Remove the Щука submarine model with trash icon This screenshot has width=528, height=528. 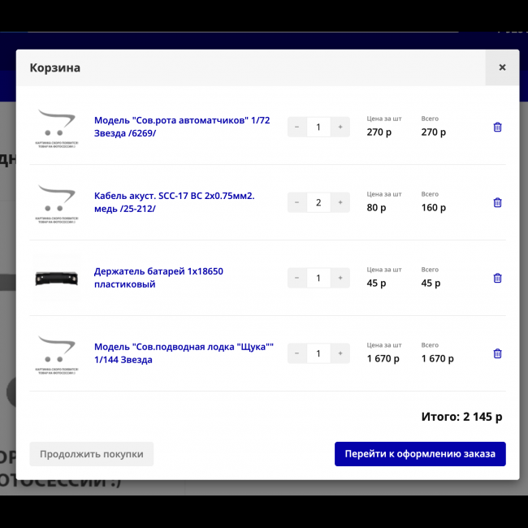tap(497, 353)
